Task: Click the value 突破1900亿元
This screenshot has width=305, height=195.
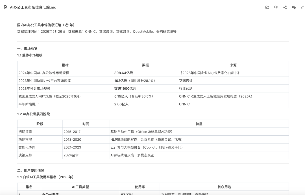Action: tap(125, 88)
